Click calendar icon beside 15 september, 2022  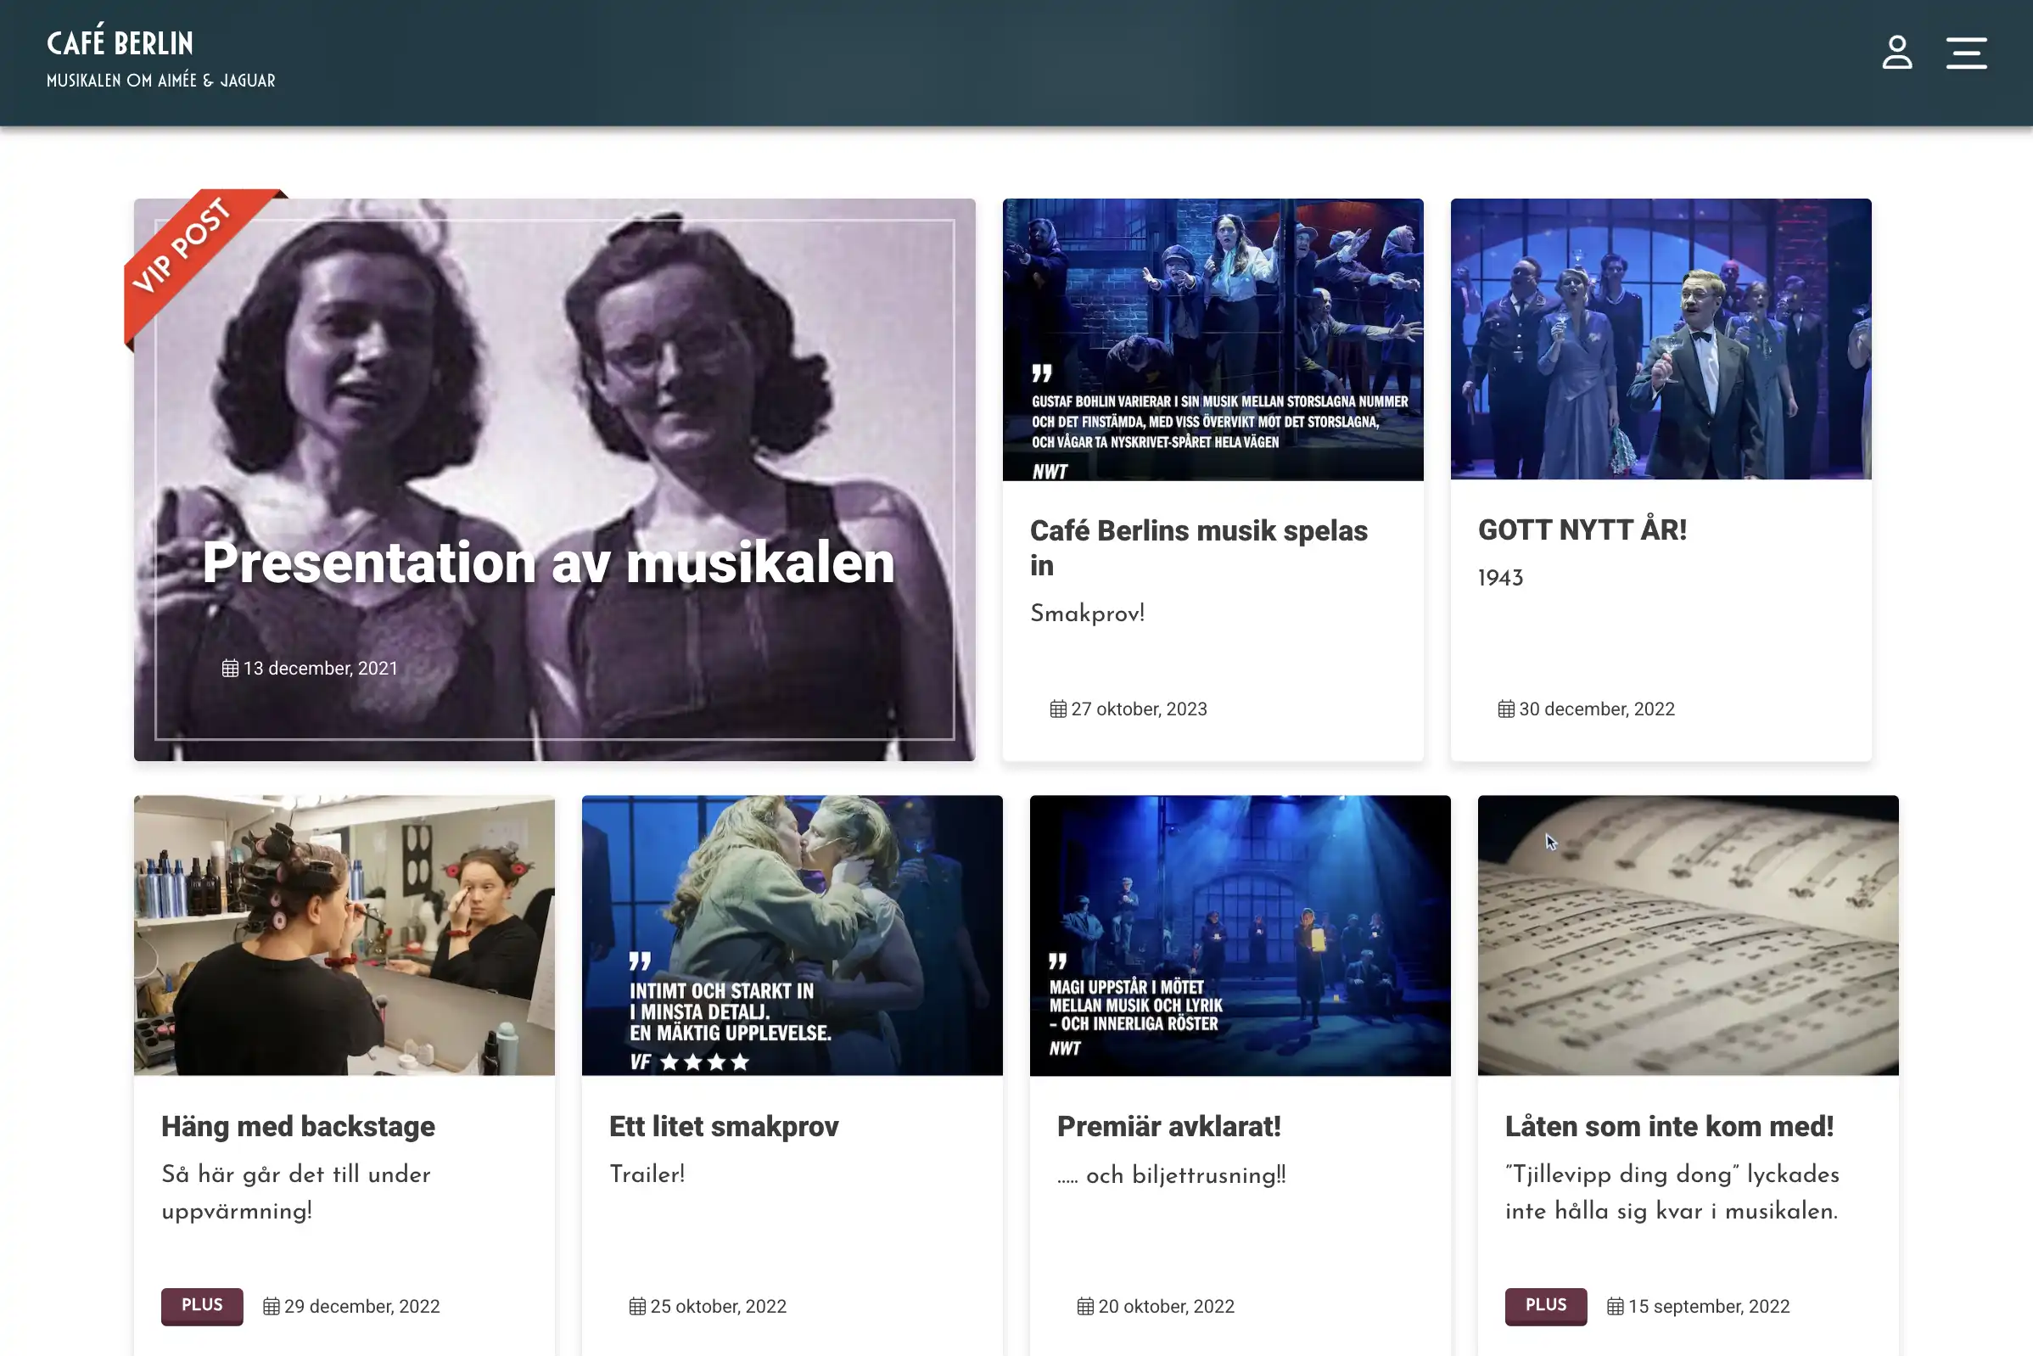(1615, 1306)
